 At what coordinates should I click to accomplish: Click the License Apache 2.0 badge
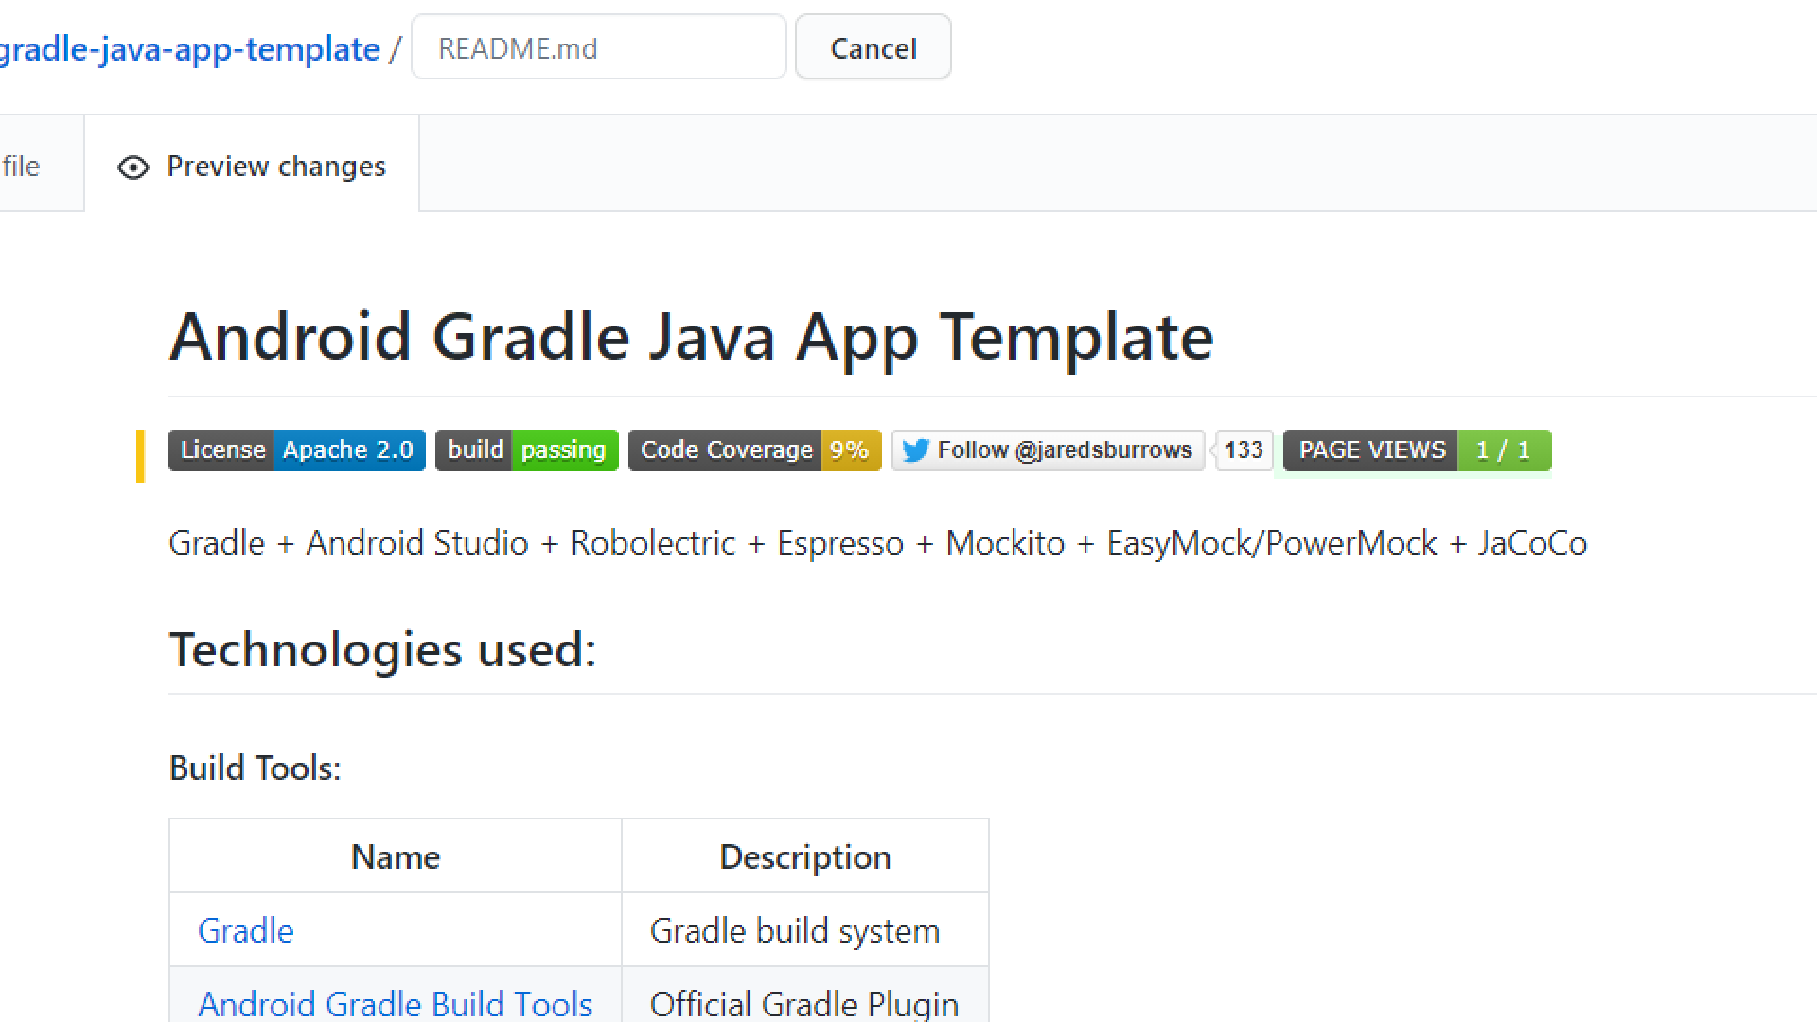(296, 450)
